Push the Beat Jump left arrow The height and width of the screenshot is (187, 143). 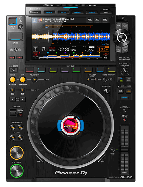tap(13, 99)
